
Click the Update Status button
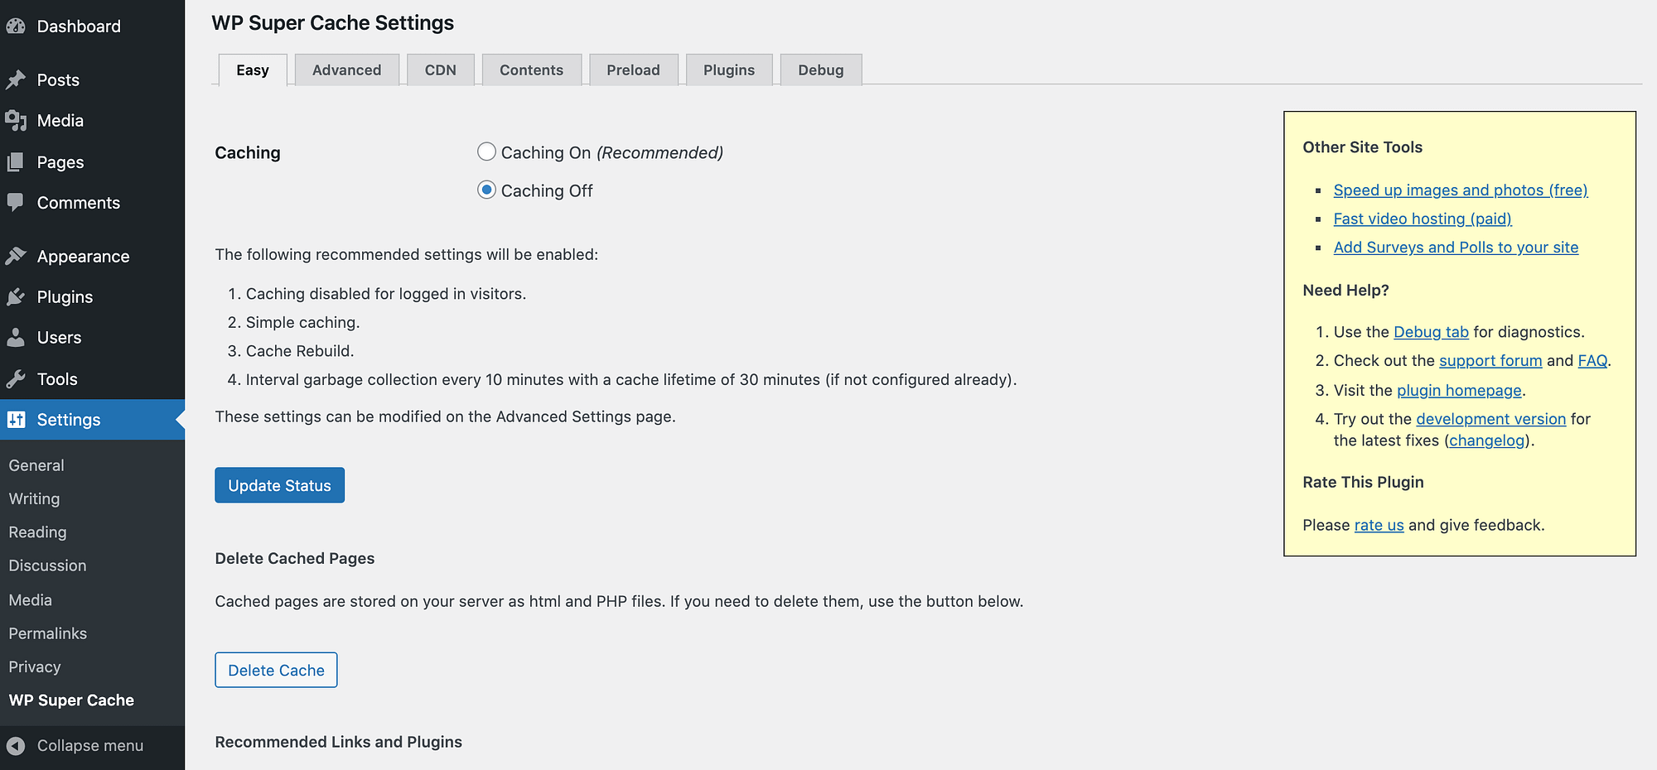279,485
